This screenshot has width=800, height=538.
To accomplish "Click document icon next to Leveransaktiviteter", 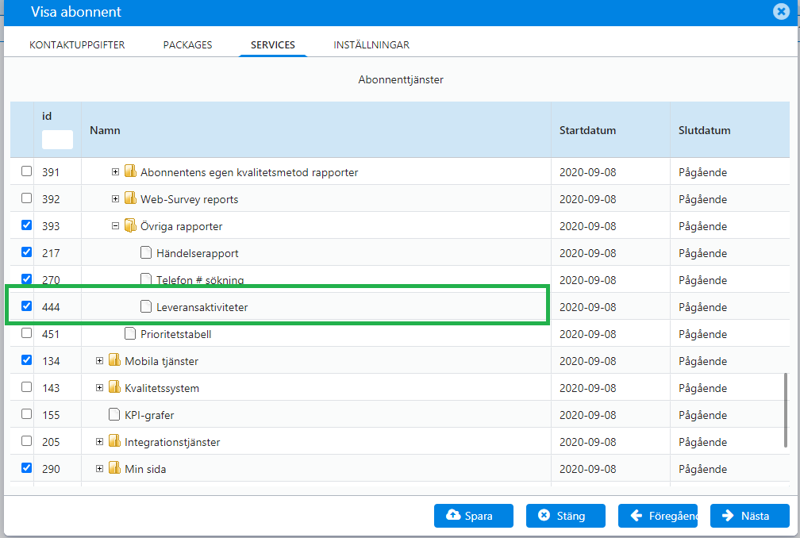I will click(x=146, y=306).
